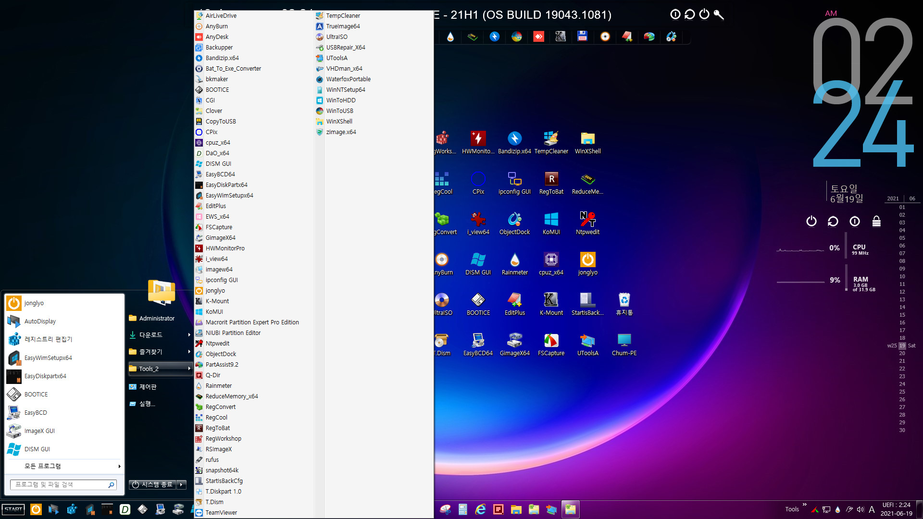Expand 모든 프로그램 all programs arrow

pos(119,466)
